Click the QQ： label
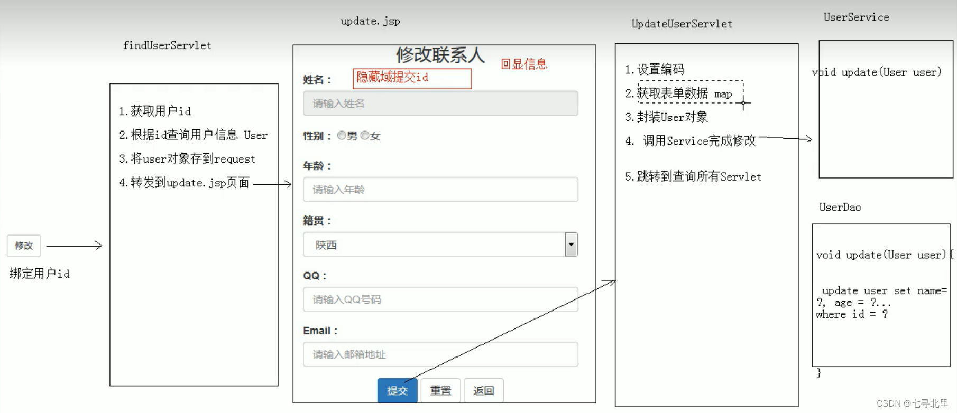 (315, 276)
